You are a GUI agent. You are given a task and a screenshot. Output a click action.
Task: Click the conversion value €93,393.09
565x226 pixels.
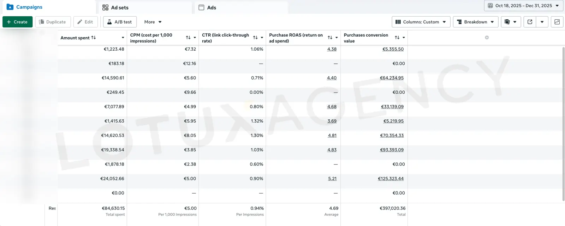392,150
